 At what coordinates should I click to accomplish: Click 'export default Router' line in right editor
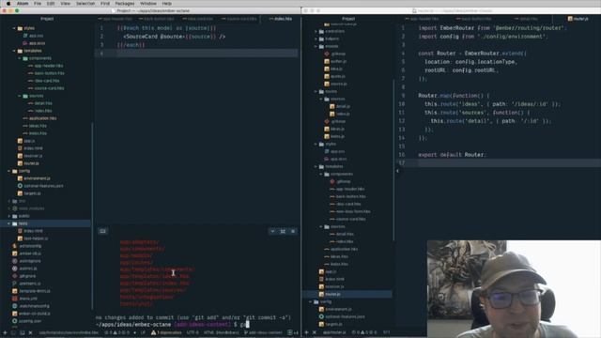pos(452,155)
